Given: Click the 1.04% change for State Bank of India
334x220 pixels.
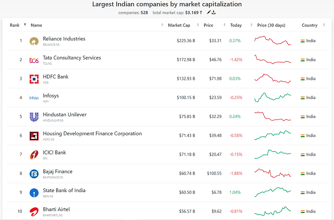Looking at the screenshot, I should (x=235, y=192).
